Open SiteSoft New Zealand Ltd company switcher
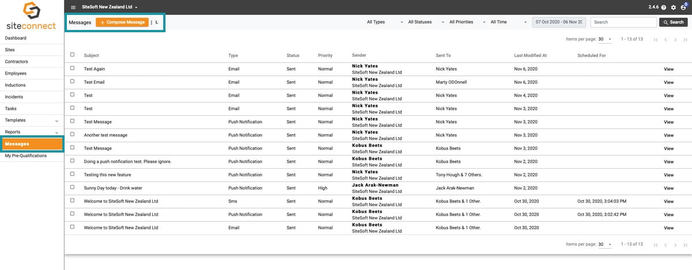This screenshot has width=692, height=270. [110, 7]
